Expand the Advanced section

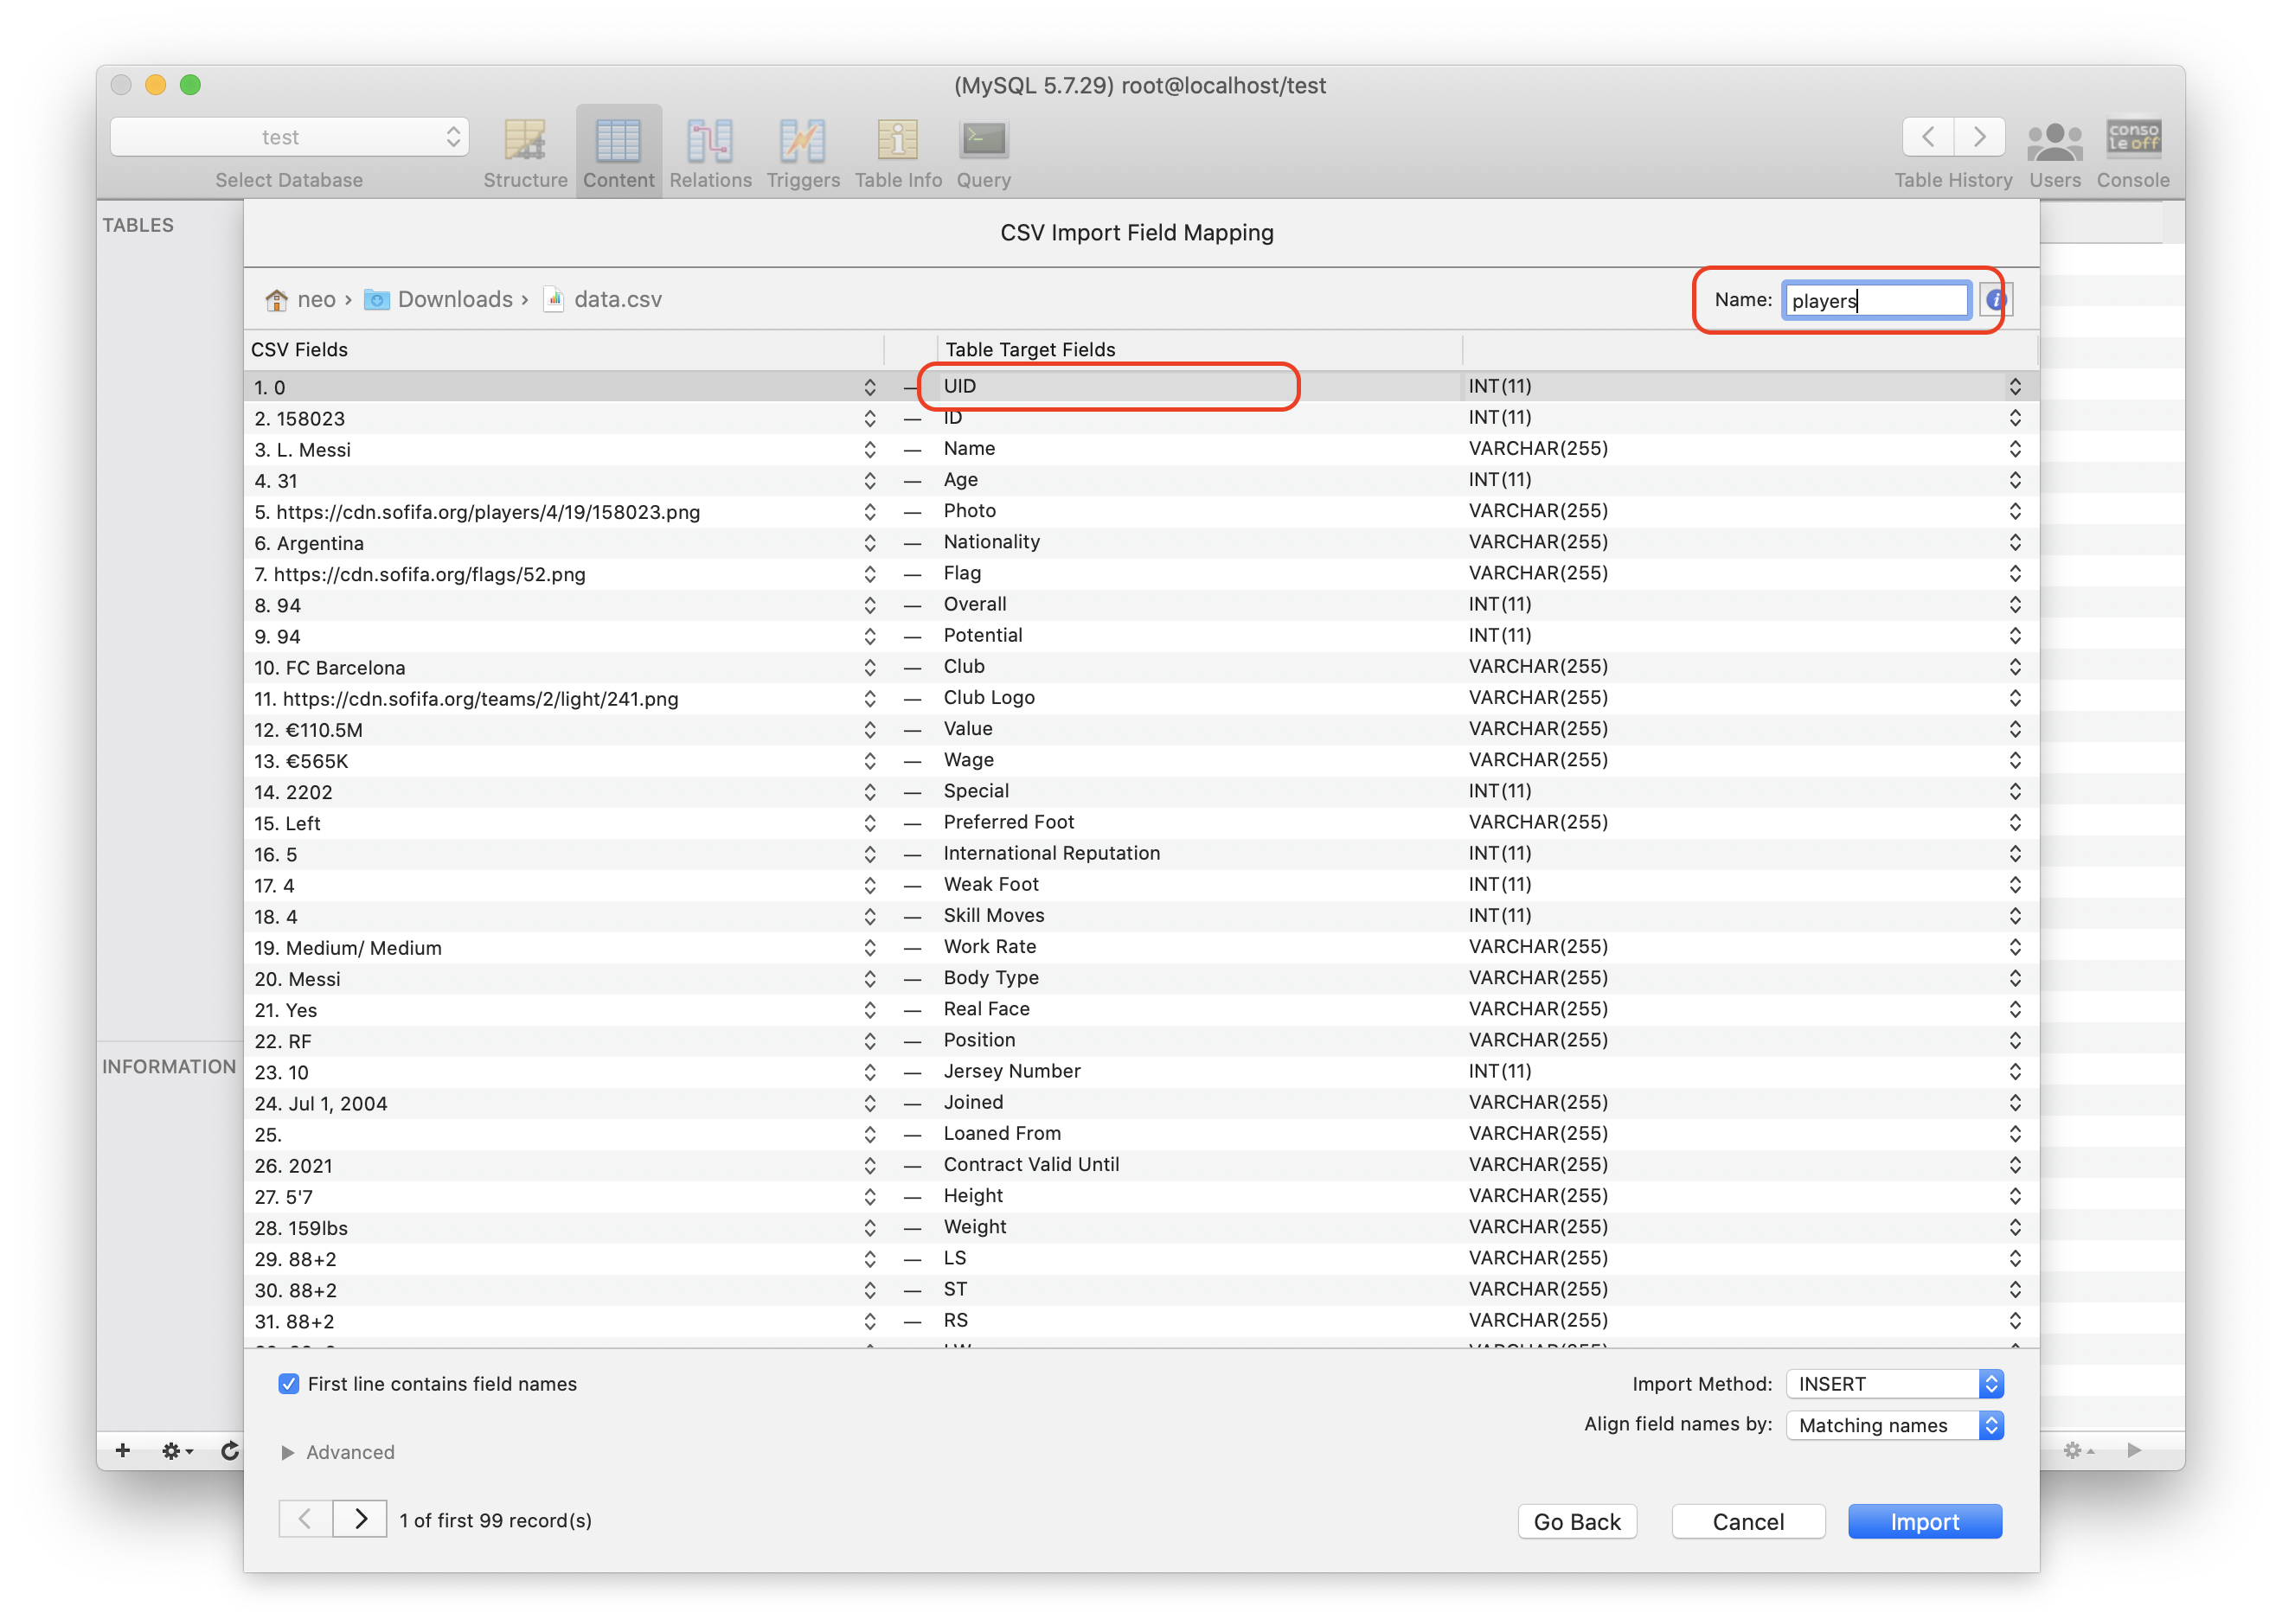339,1451
